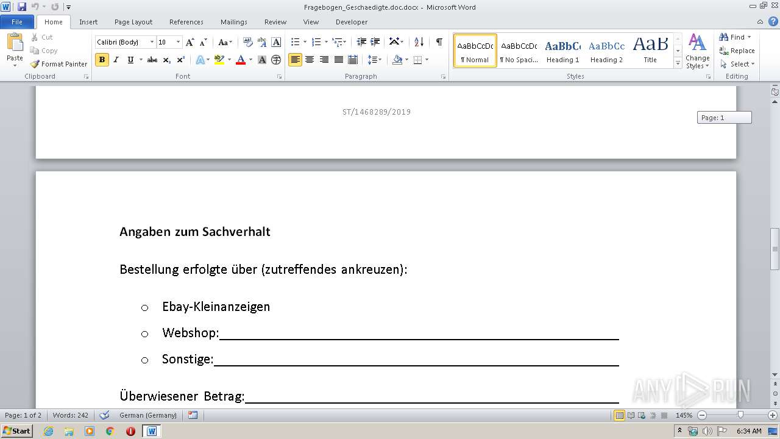This screenshot has height=439, width=780.
Task: Click the Words: 242 count
Action: click(x=71, y=415)
